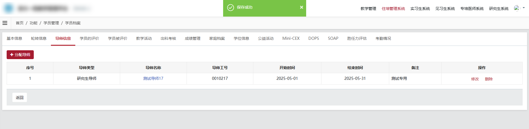Open 实习生系统 in top navigation
529x129 pixels.
tap(420, 9)
